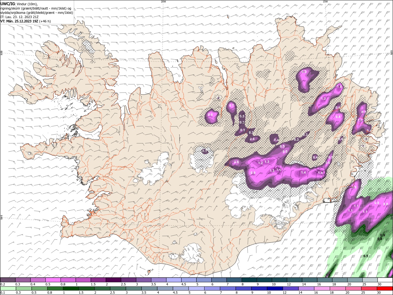This screenshot has height=295, width=393.
Task: Click the '0.2' label on the snow legend
Action: coord(2,284)
